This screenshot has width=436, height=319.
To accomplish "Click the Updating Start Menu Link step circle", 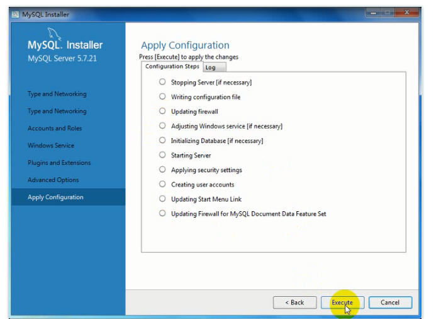I will [162, 199].
